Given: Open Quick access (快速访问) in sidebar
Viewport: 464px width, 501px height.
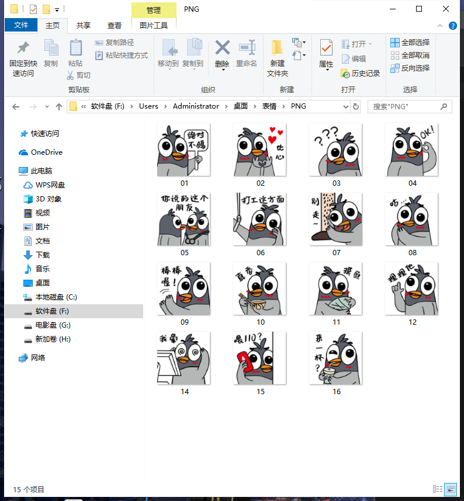Looking at the screenshot, I should click(x=45, y=134).
